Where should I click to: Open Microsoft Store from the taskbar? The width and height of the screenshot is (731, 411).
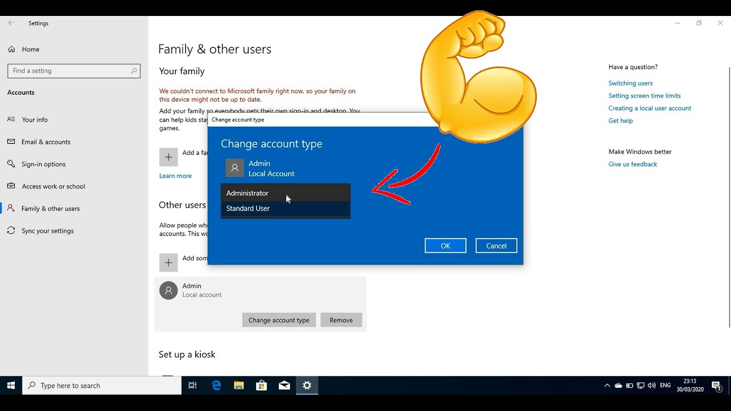click(262, 386)
